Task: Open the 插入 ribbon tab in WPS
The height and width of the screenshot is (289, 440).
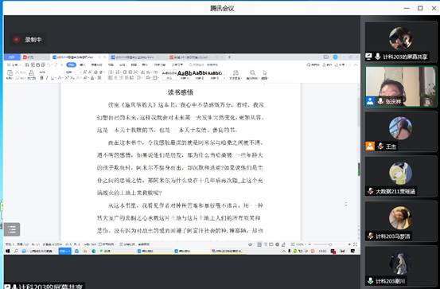Action: 82,64
